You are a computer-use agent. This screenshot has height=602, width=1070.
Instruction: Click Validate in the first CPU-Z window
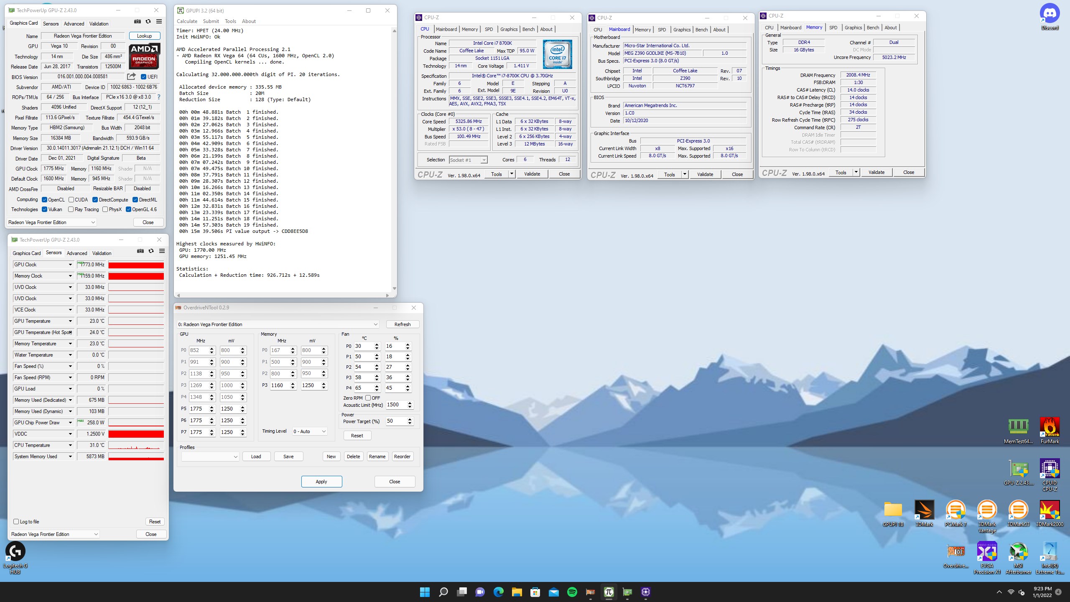click(x=532, y=174)
